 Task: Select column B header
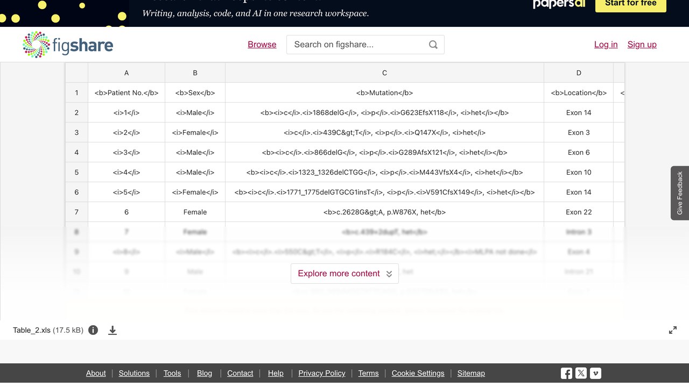tap(195, 73)
